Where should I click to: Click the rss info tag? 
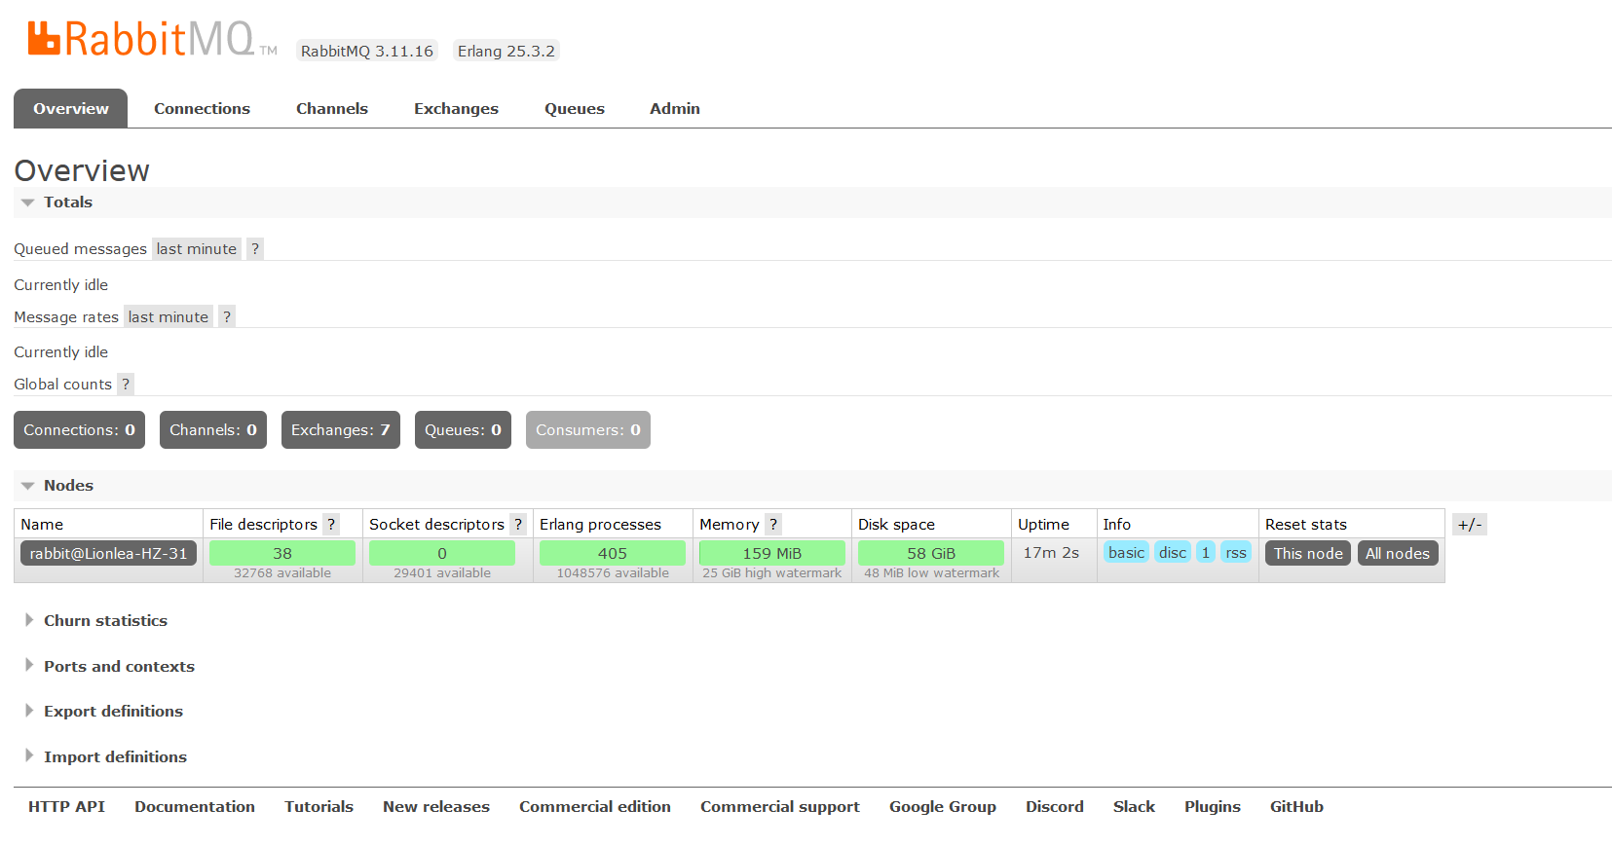1236,553
